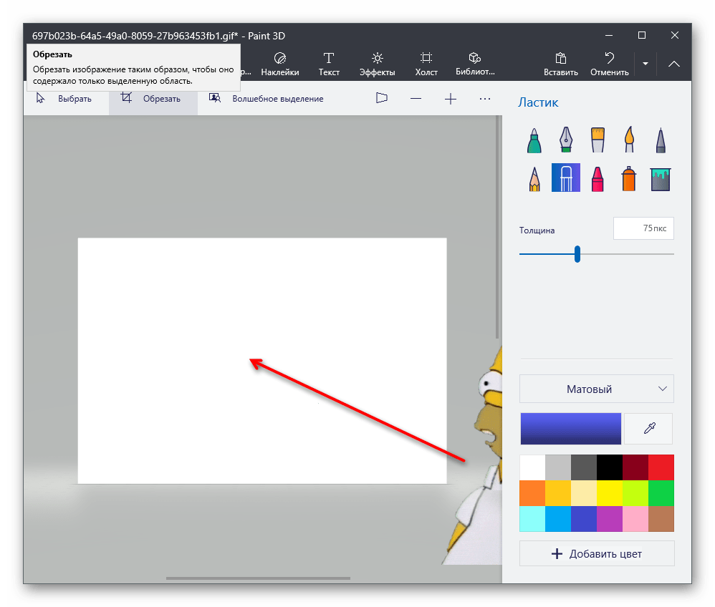Pick the yellow color swatch
The image size is (715, 607).
pyautogui.click(x=610, y=493)
